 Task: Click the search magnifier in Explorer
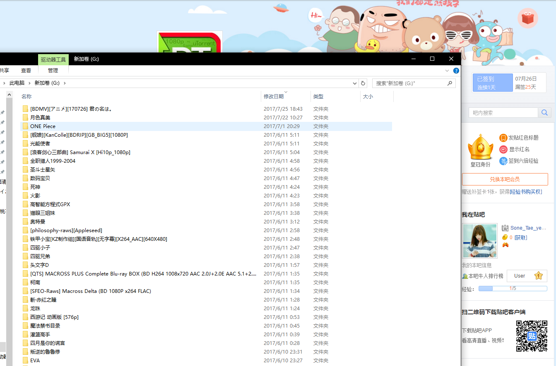click(450, 83)
